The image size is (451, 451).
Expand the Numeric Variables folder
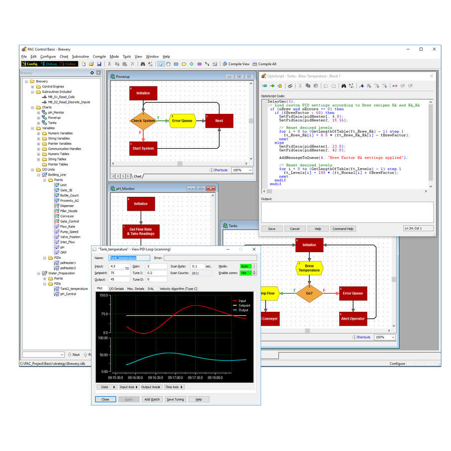pyautogui.click(x=40, y=133)
